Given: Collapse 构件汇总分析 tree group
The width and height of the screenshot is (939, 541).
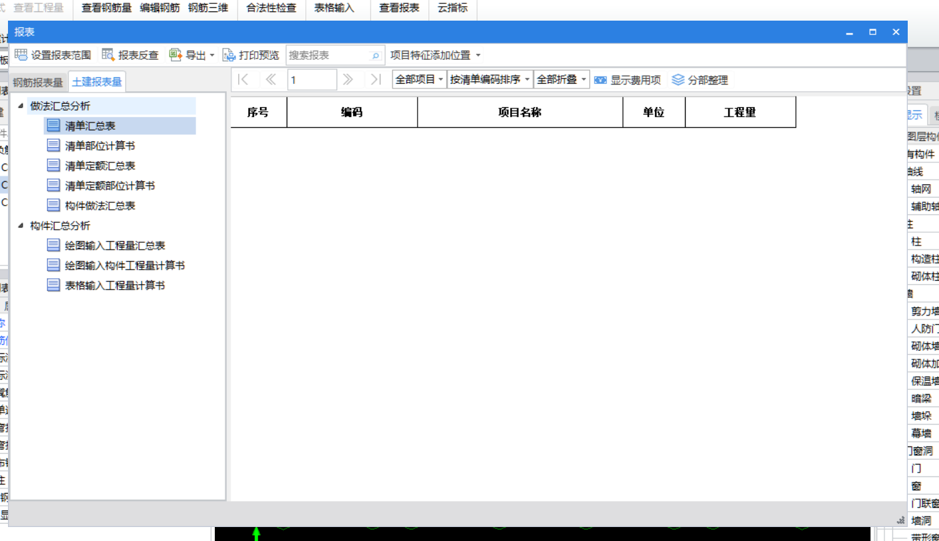Looking at the screenshot, I should coord(21,226).
